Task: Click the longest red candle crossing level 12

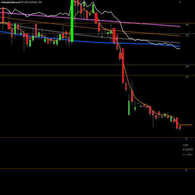Action: (123, 66)
